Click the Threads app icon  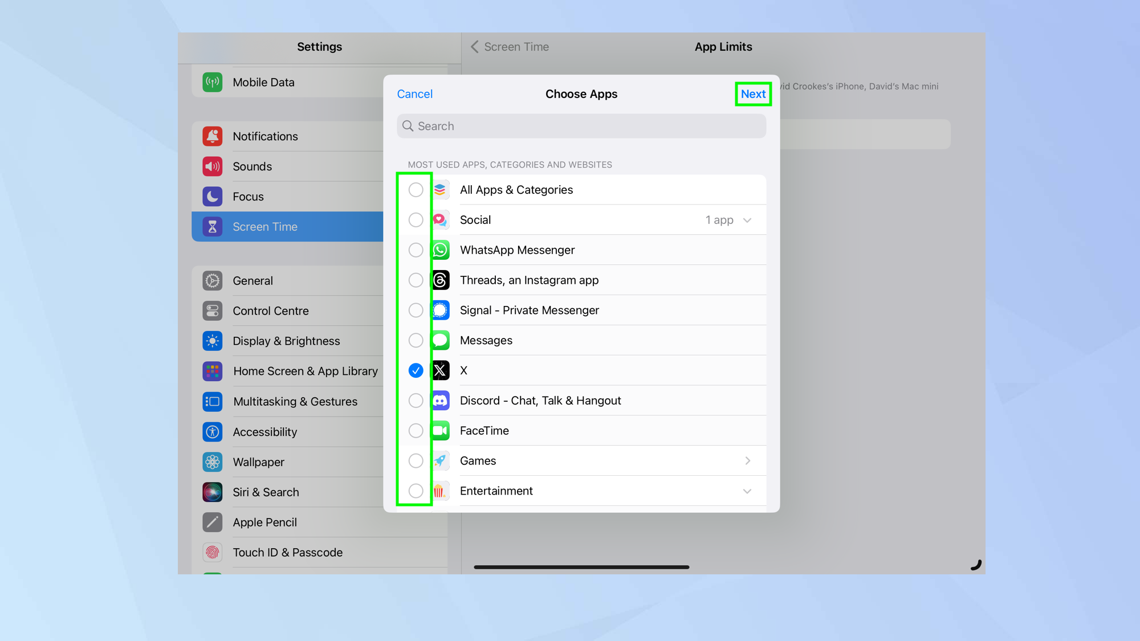point(440,280)
